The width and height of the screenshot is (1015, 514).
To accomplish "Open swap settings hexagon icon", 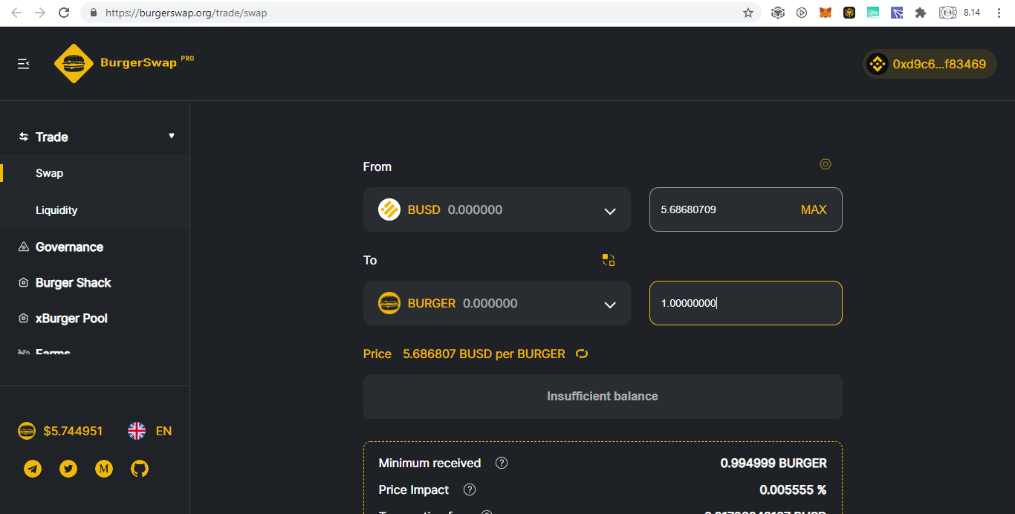I will click(826, 164).
